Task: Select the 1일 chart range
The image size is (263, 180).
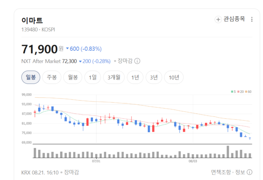Action: pyautogui.click(x=92, y=77)
